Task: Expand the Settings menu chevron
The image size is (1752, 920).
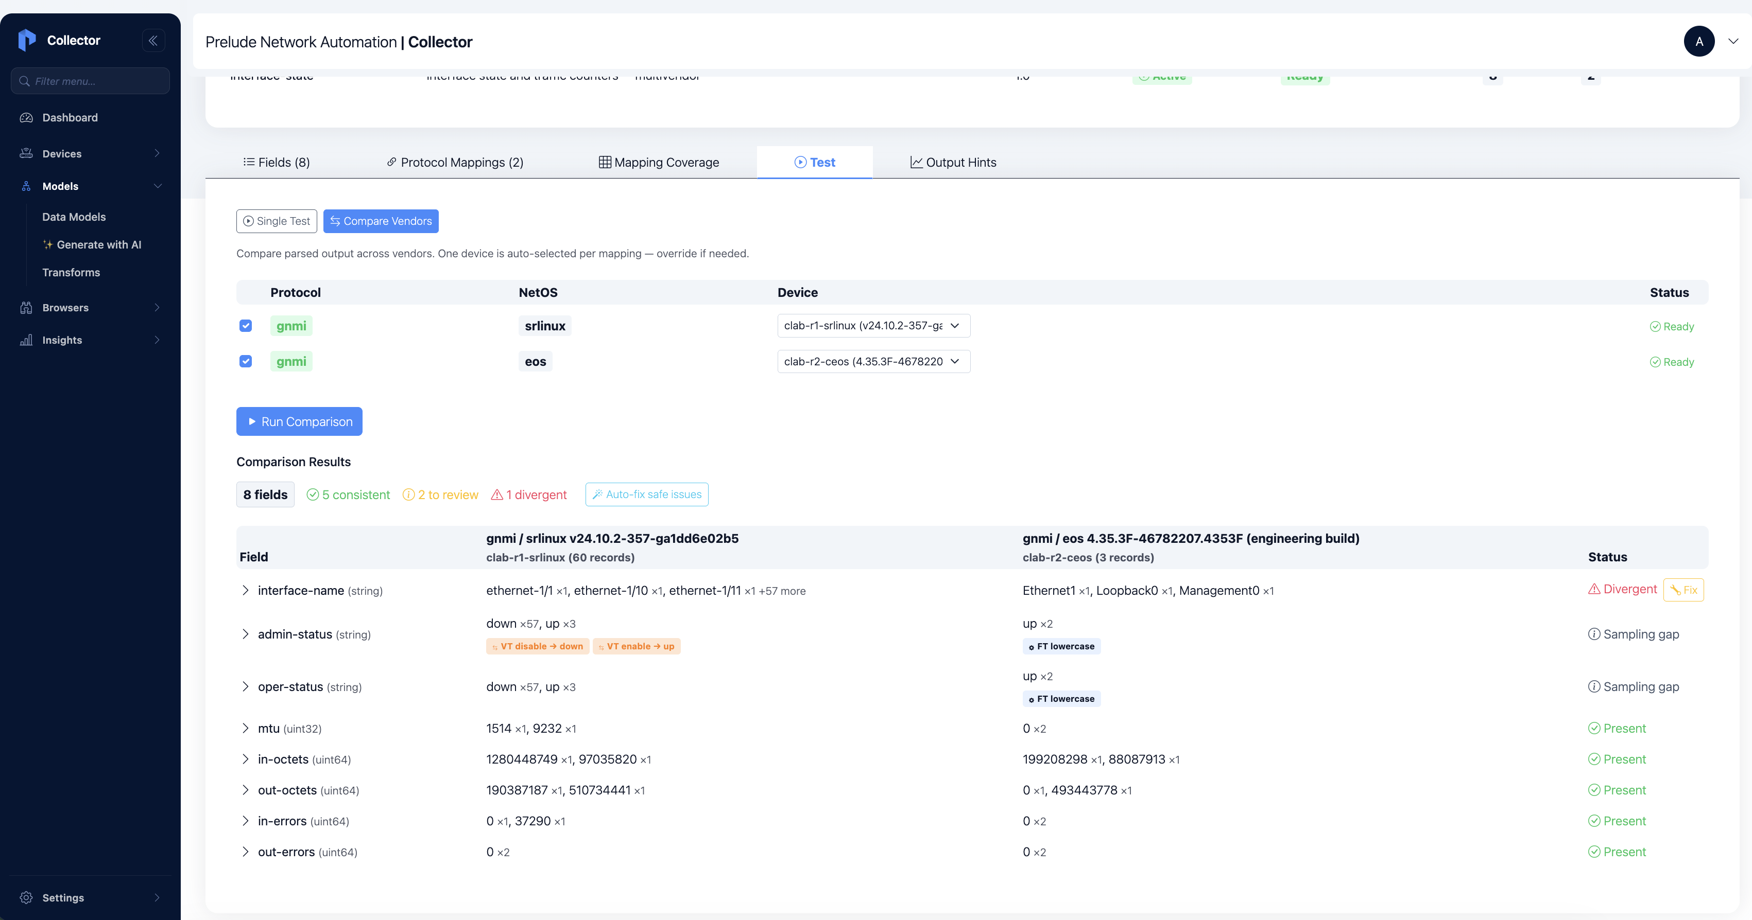Action: 157,897
